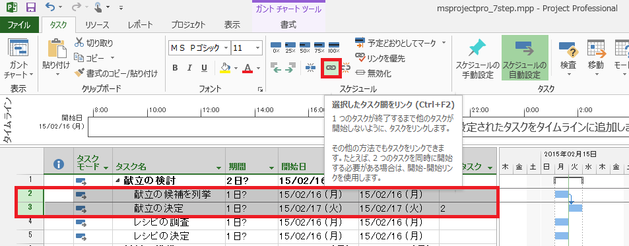Click the Gantt bar for 献立の決定
Screen dimensions: 629x246
click(x=576, y=208)
